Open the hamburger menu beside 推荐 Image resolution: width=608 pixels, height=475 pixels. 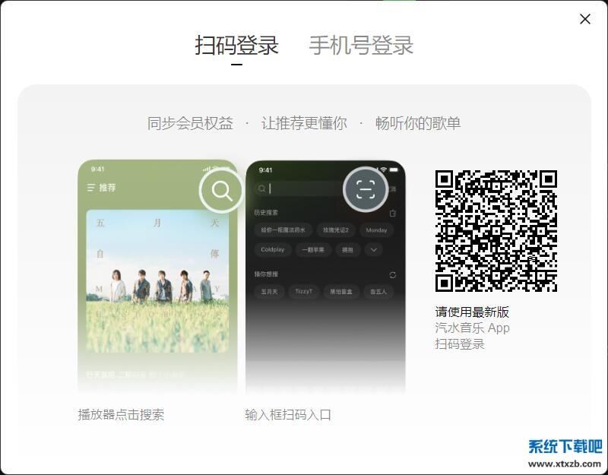click(91, 188)
